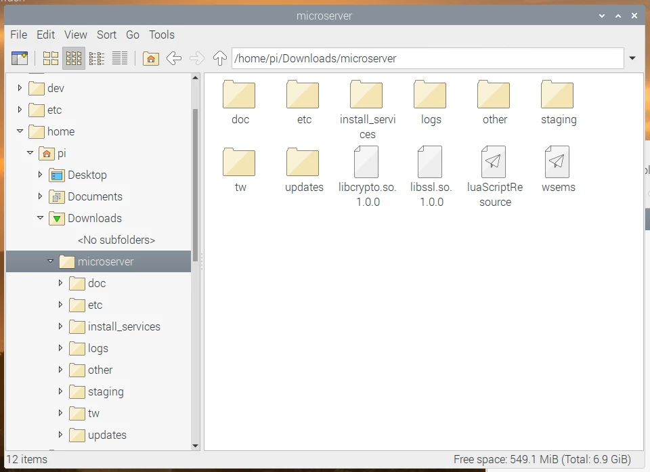The image size is (650, 472).
Task: Go back to the previous folder
Action: click(x=174, y=58)
